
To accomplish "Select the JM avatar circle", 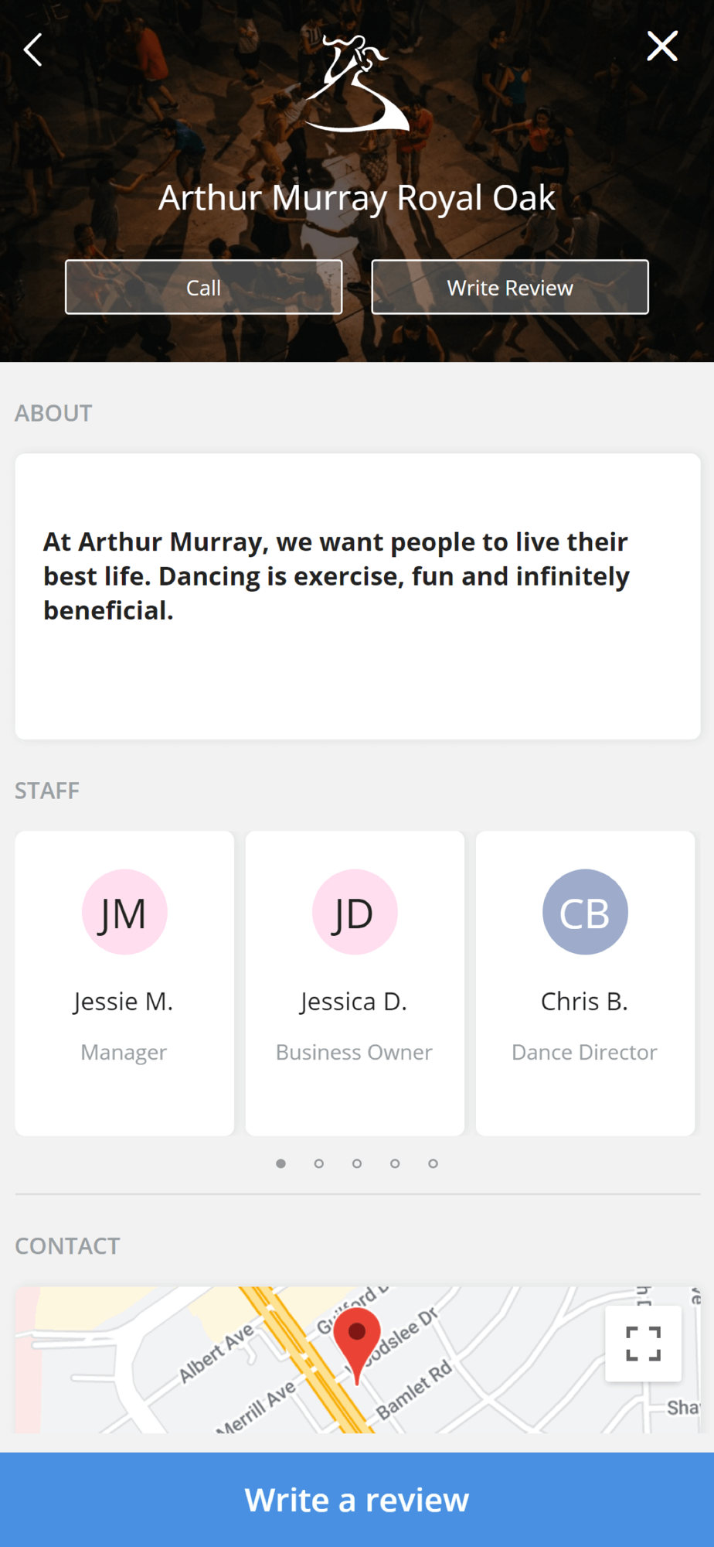I will pyautogui.click(x=124, y=912).
